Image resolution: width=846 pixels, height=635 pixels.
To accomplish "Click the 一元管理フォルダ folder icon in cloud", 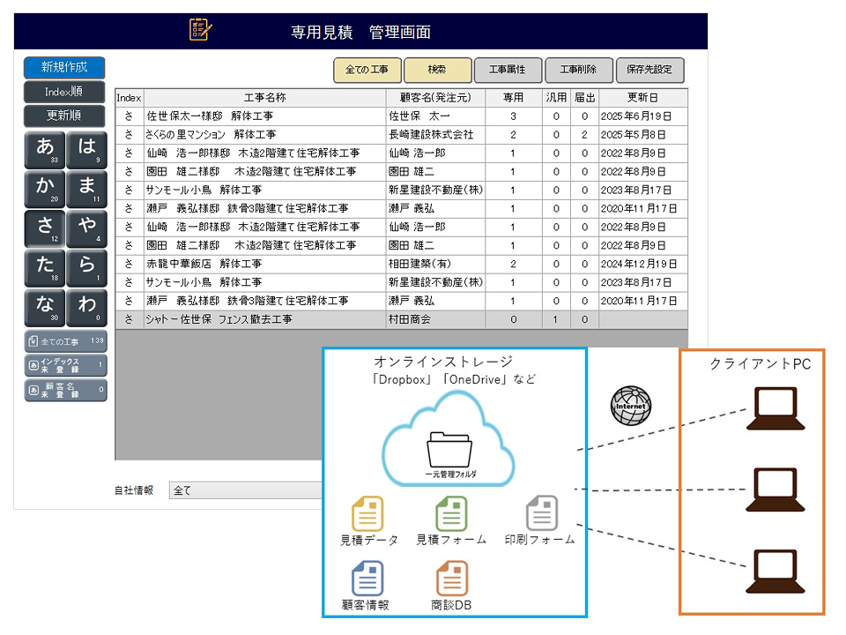I will point(449,449).
